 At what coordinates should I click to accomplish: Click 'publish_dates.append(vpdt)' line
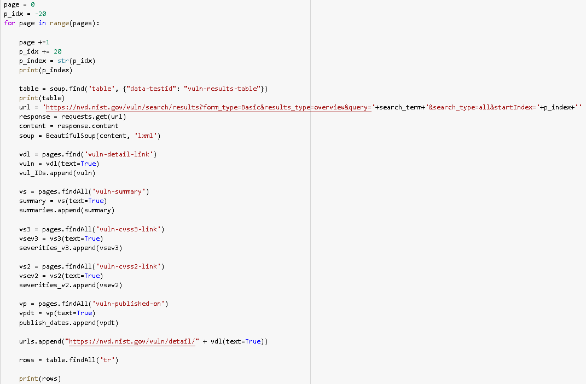tap(69, 323)
